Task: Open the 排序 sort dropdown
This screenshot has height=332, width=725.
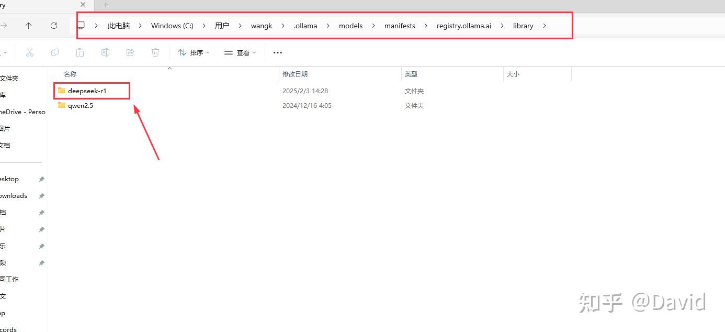Action: (x=193, y=52)
